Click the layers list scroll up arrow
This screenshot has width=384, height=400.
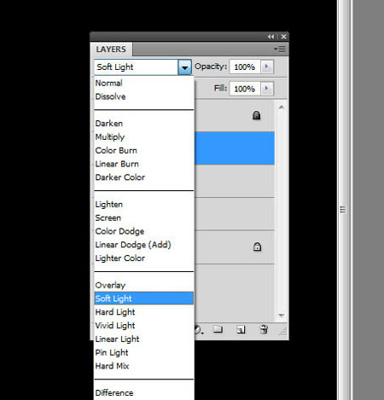tap(282, 107)
